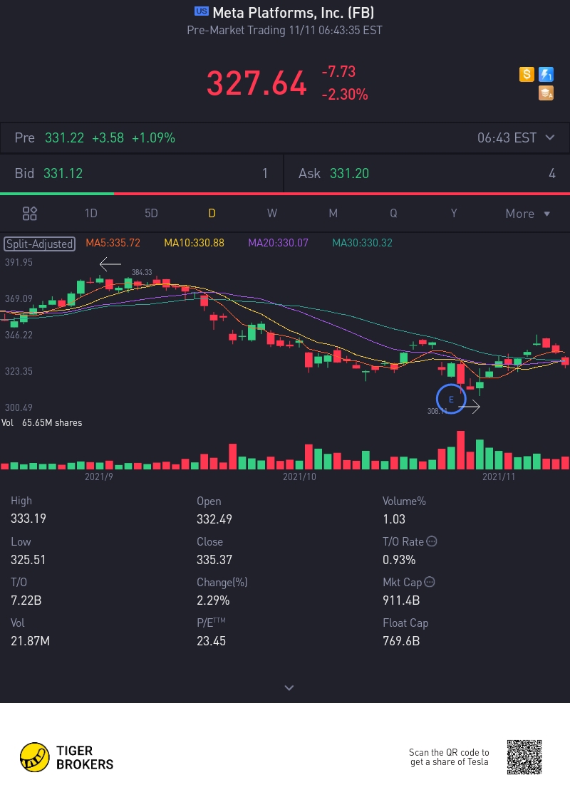Tap the Meta Platforms, Inc. (FB) title

(294, 12)
